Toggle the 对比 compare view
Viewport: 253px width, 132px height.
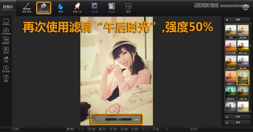coord(103,129)
